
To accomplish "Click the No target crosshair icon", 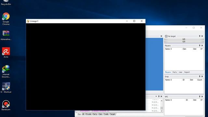I will (166, 36).
